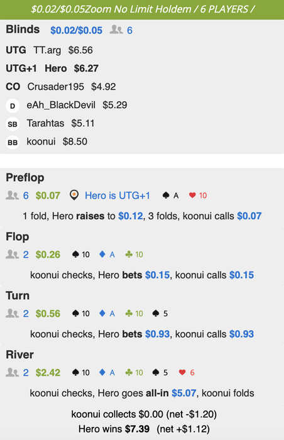Click the hero position pin icon
This screenshot has width=284, height=440.
point(74,195)
